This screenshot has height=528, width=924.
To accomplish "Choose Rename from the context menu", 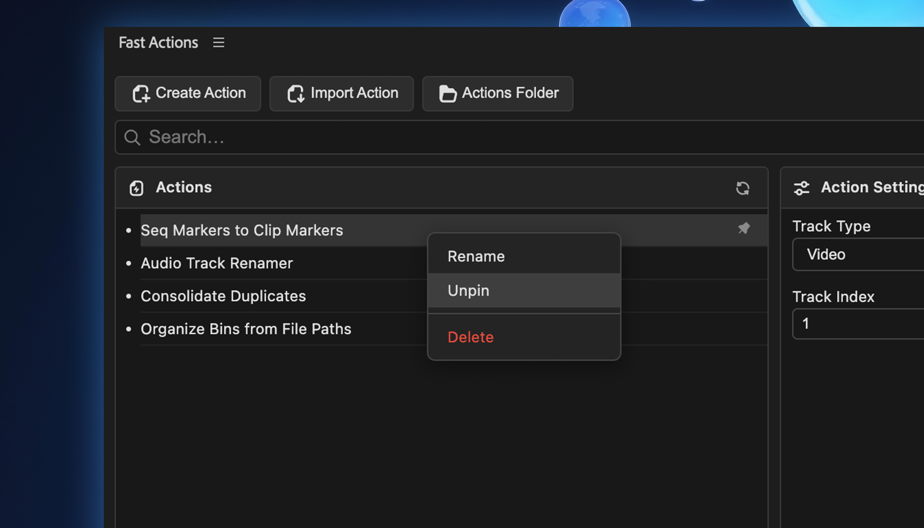I will point(476,256).
